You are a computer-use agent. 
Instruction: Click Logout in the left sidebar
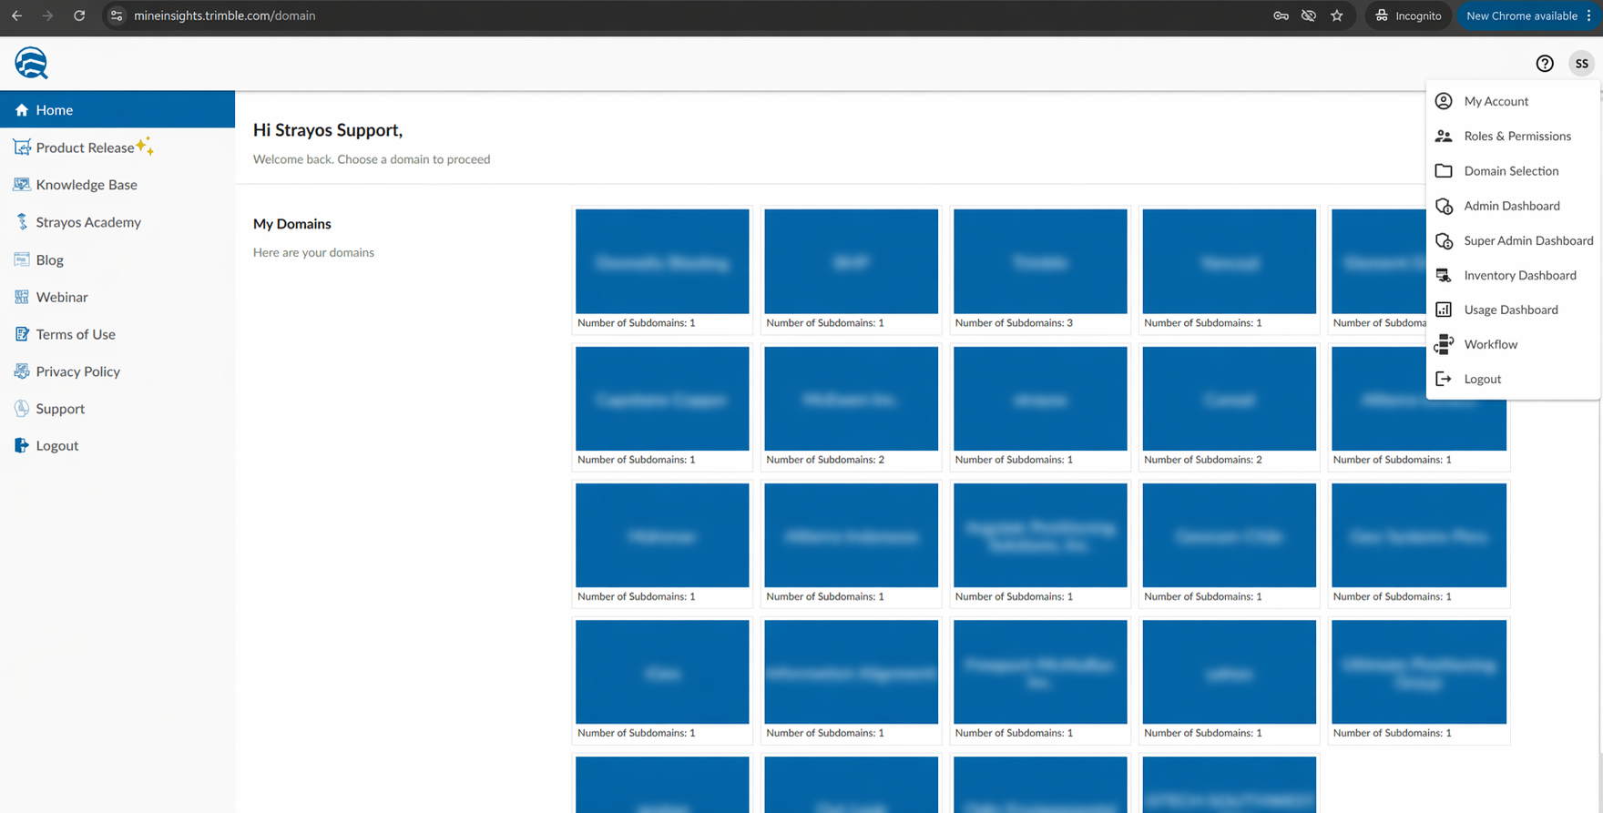pos(56,445)
